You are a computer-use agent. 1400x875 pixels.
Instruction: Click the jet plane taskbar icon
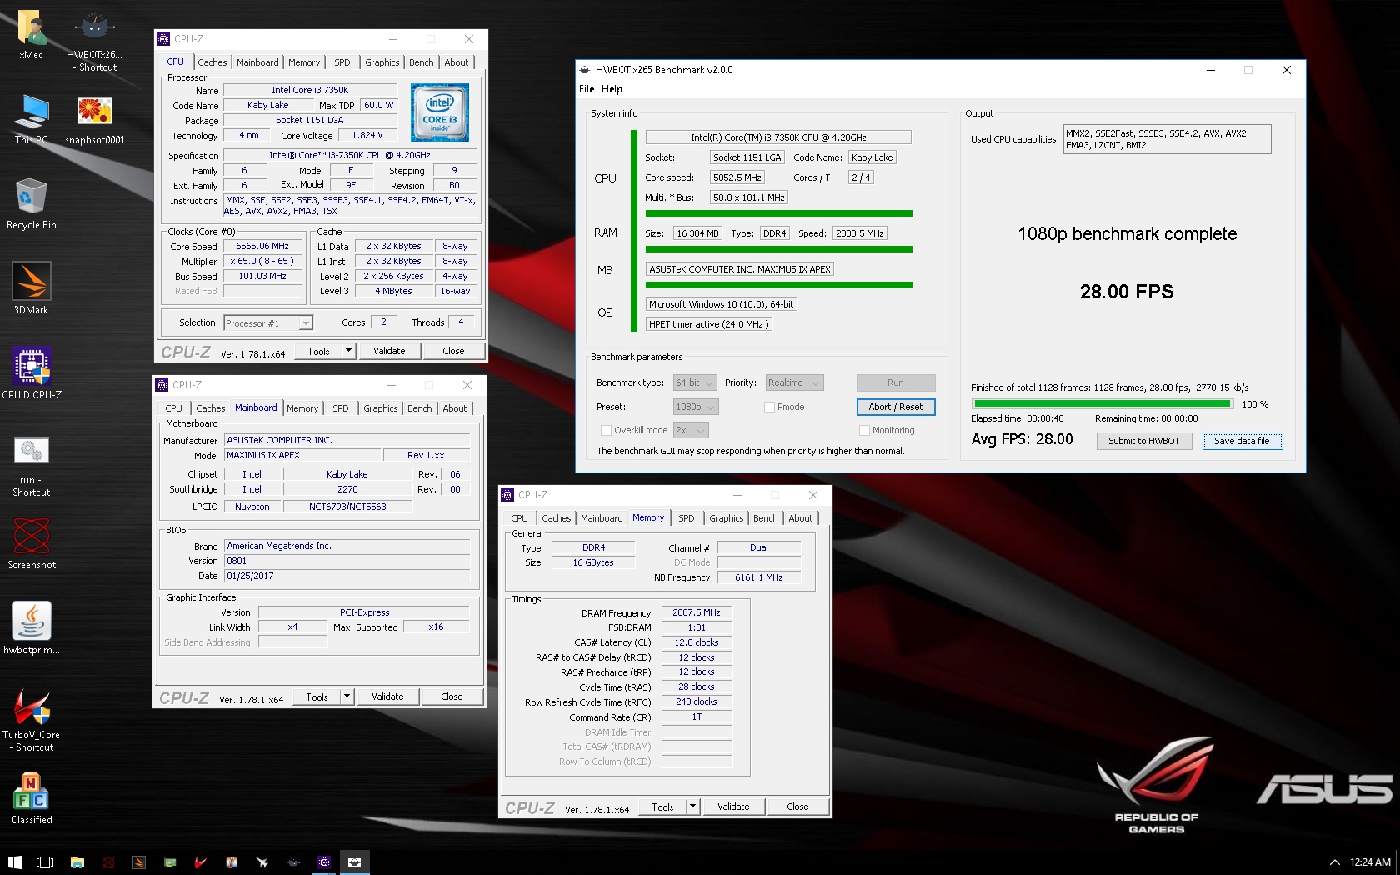coord(262,862)
